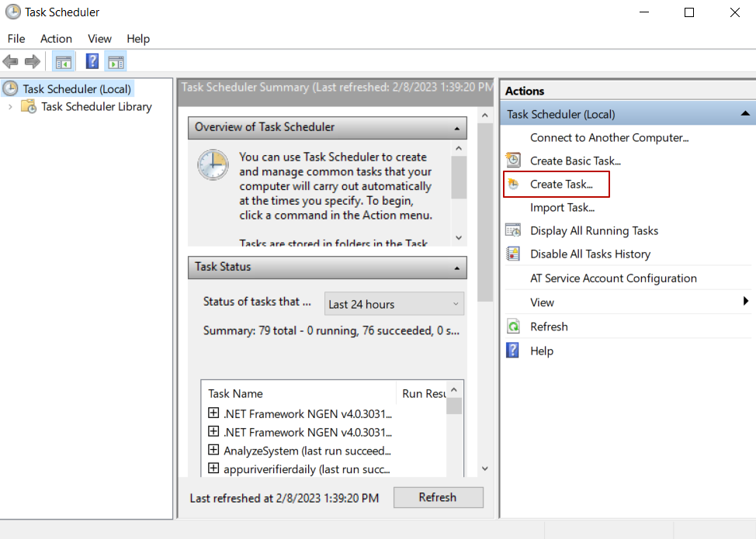Toggle the Show/Hide Console Tree icon
756x539 pixels.
click(x=64, y=61)
